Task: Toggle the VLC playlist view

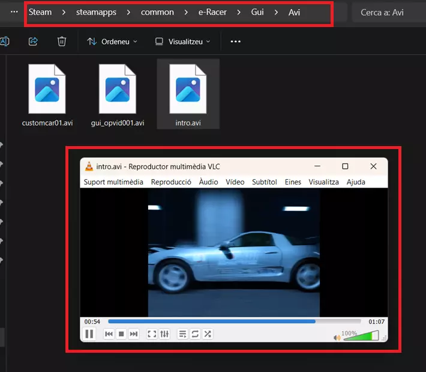Action: [183, 334]
